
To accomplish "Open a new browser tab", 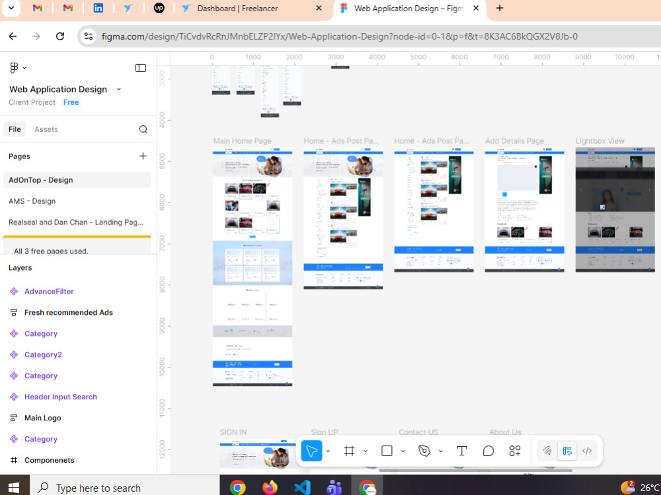I will coord(500,8).
